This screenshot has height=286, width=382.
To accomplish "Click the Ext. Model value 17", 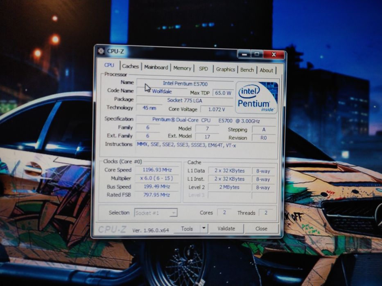I will (x=207, y=137).
